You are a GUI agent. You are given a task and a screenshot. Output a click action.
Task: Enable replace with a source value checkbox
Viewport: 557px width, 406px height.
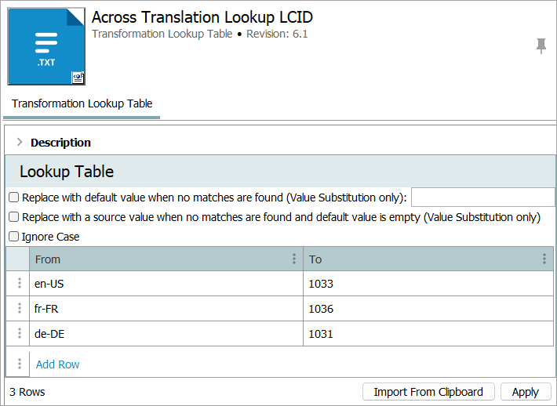pos(13,217)
